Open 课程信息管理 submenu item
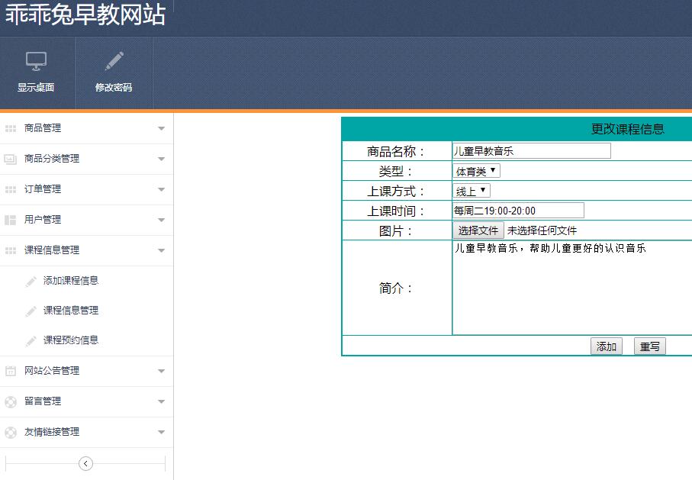This screenshot has width=692, height=480. coord(71,311)
